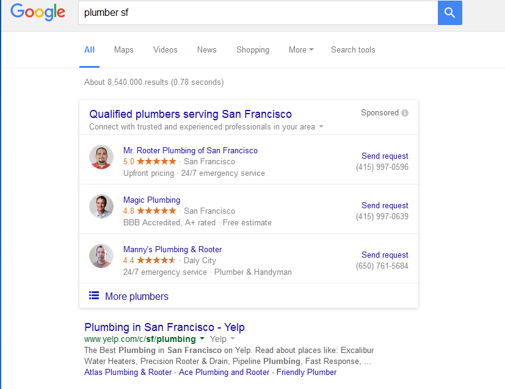Open 'Plumbing in San Francisco - Yelp' result

164,327
